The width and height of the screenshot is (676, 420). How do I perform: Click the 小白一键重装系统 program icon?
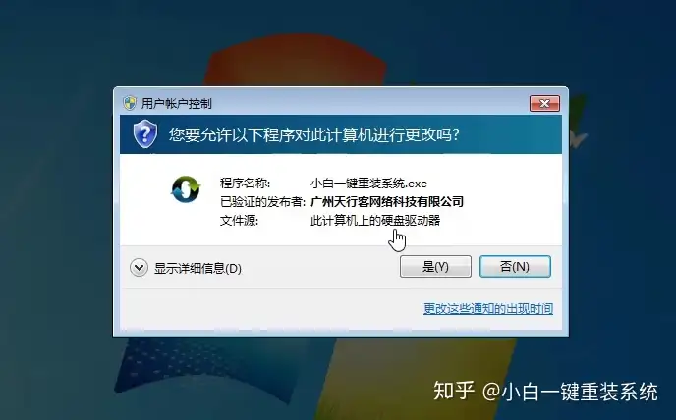tap(186, 189)
